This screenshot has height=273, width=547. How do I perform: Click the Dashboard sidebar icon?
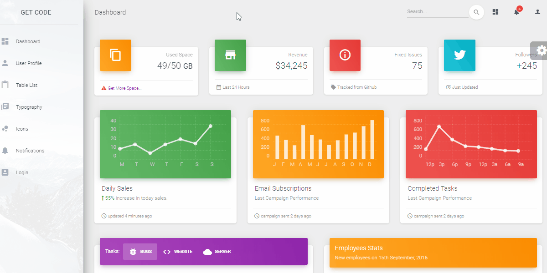click(x=5, y=41)
